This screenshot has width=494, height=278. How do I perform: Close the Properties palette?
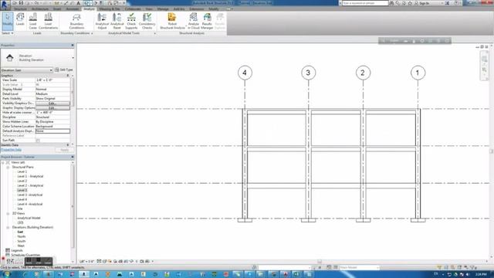point(73,46)
